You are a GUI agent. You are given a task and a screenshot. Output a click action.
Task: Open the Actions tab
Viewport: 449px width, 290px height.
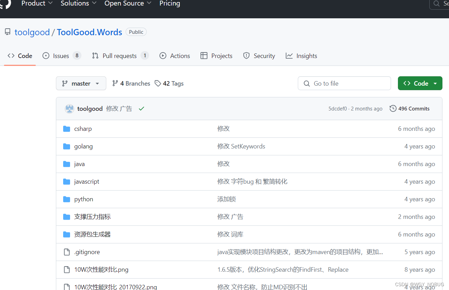(175, 56)
